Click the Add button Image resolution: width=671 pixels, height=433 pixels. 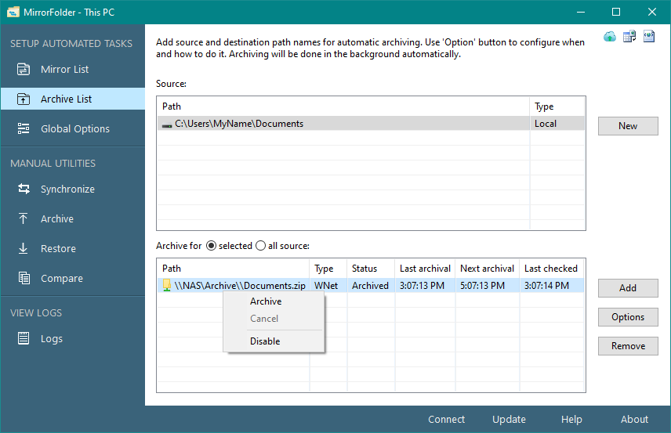[628, 288]
